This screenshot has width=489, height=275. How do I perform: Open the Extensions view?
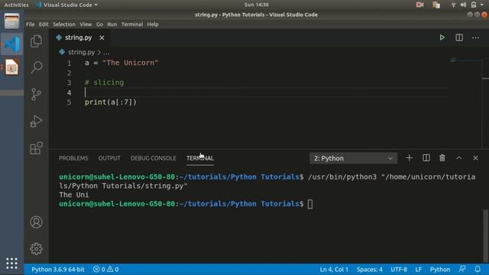(x=36, y=148)
